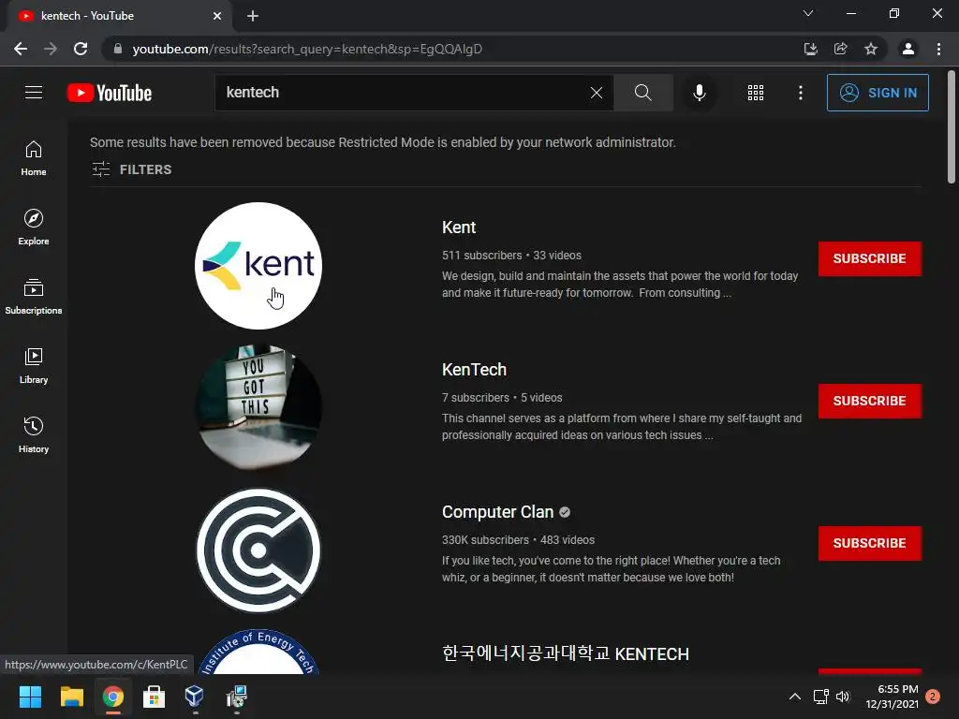Image resolution: width=959 pixels, height=719 pixels.
Task: Open Library in the sidebar
Action: [x=34, y=366]
